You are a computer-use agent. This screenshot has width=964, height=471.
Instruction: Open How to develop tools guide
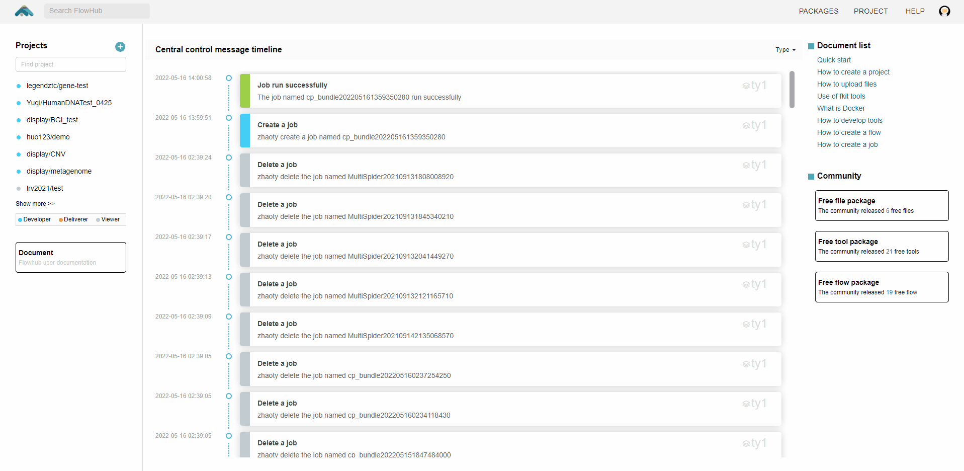click(850, 120)
